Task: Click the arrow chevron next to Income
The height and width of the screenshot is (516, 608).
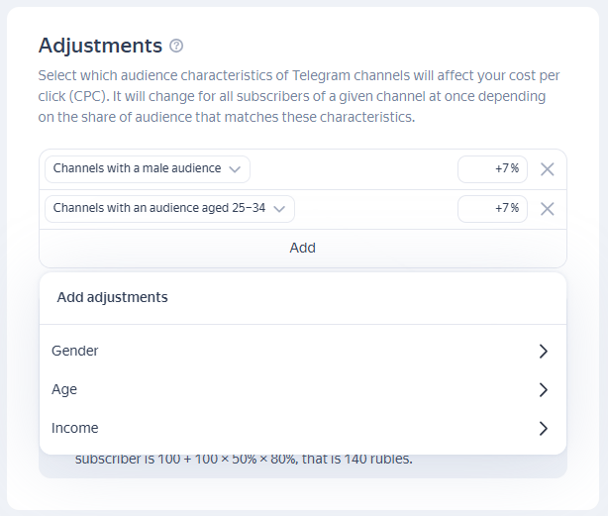Action: coord(543,429)
